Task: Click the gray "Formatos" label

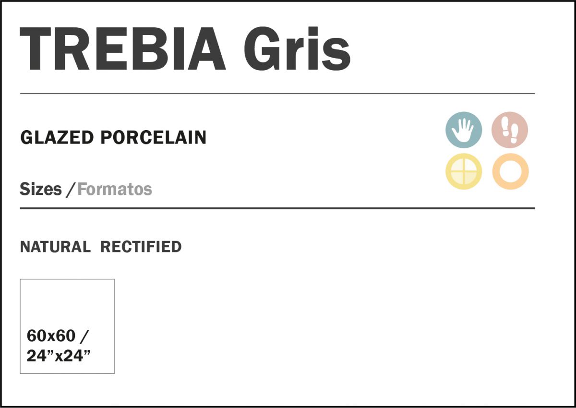Action: point(115,189)
